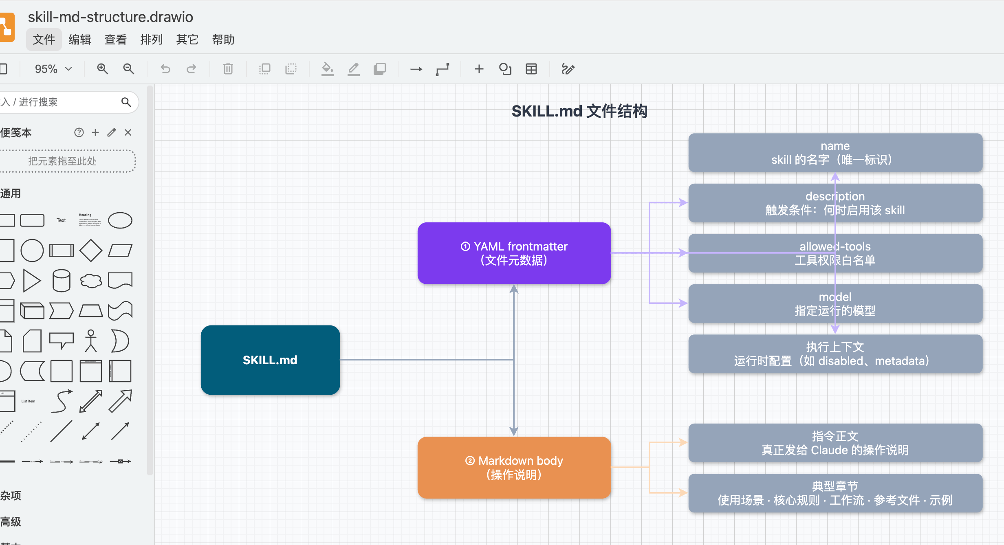Click the scratchpad add plus icon
Screen dimensions: 1004x545
[95, 132]
